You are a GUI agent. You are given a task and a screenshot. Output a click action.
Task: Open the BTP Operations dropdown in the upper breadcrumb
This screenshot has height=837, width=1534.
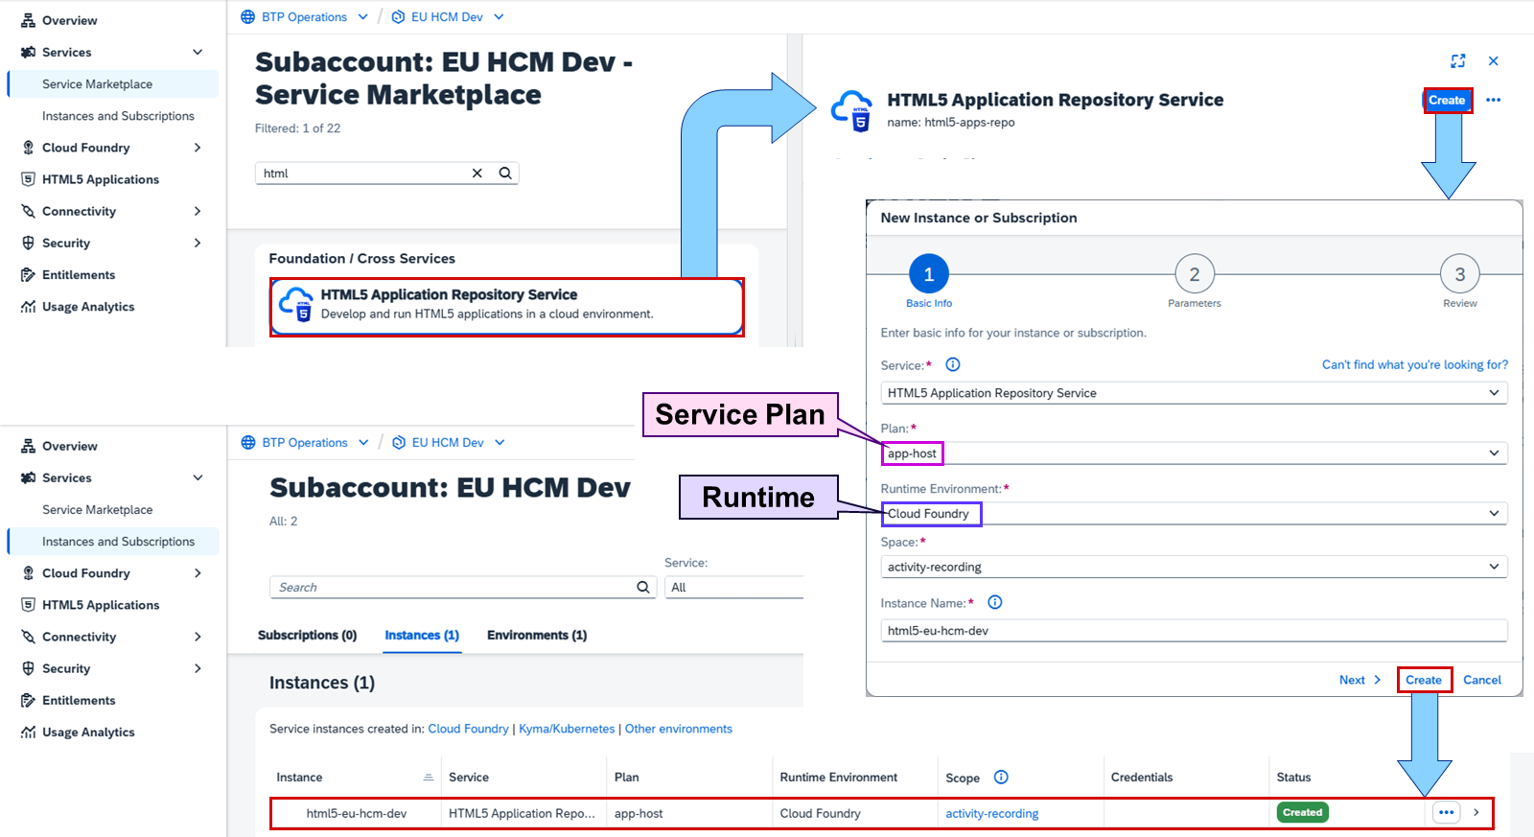coord(363,17)
